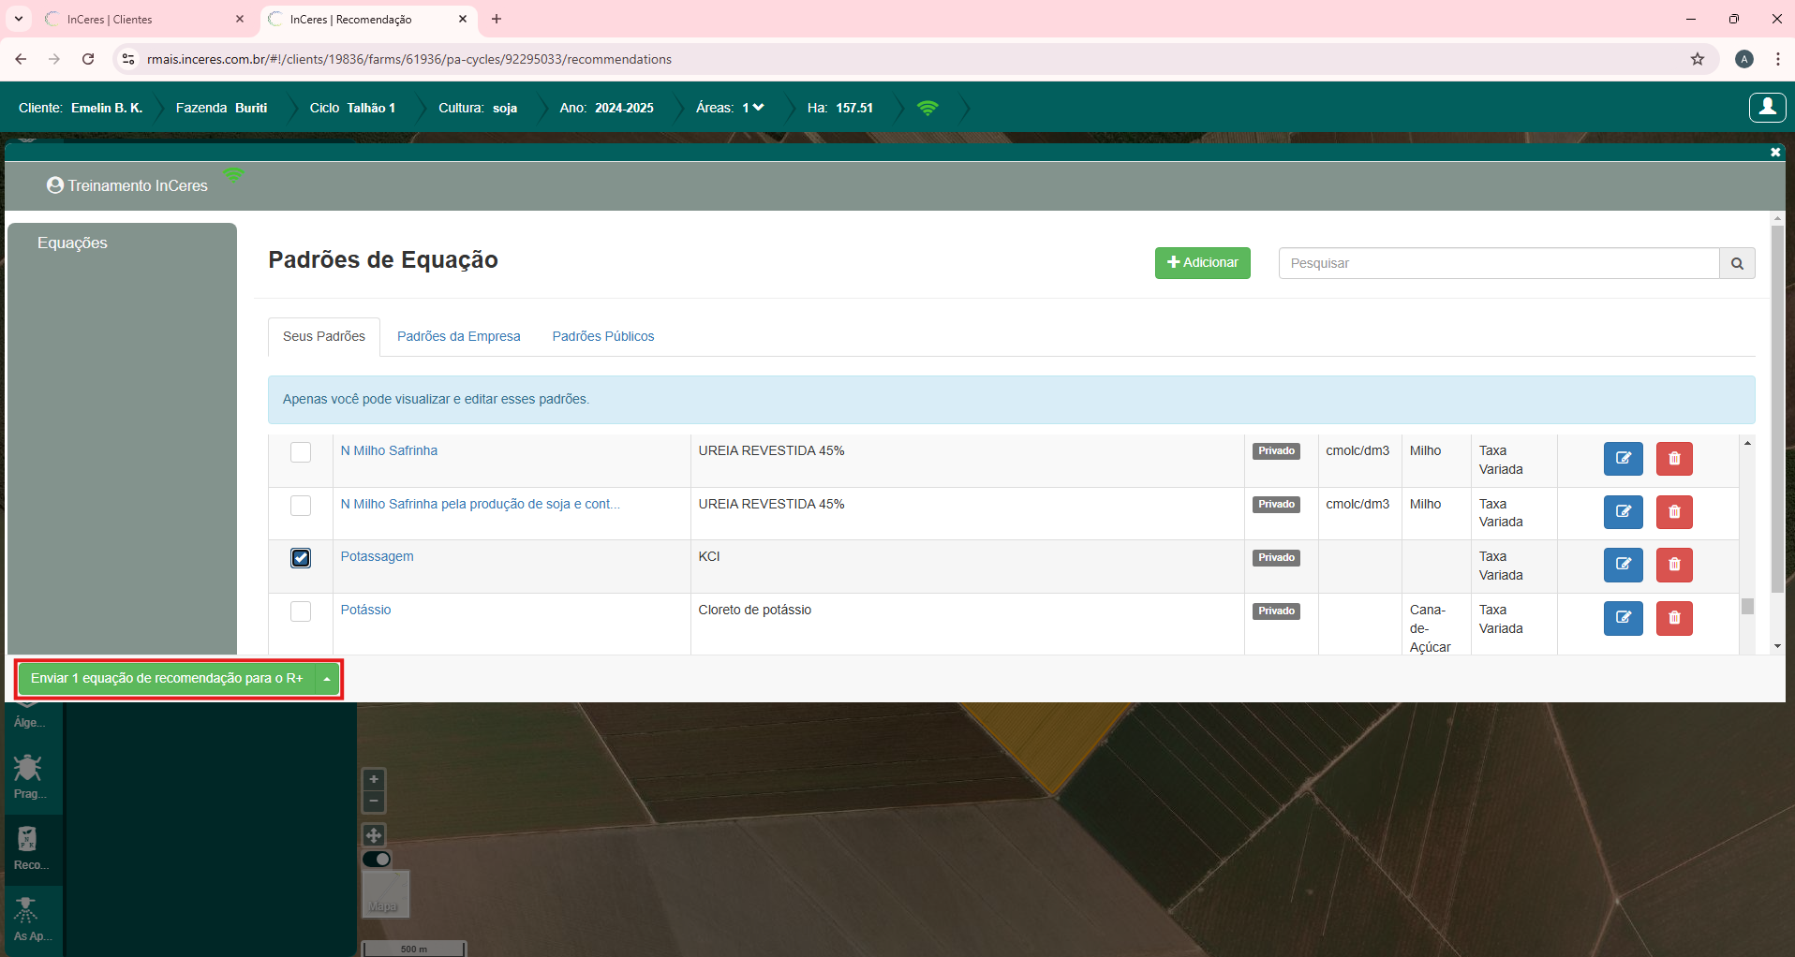Close the InCeres | Clientes browser tab
1795x957 pixels.
pyautogui.click(x=240, y=19)
